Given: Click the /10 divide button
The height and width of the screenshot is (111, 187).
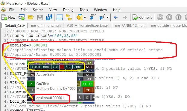Looking at the screenshot, I should pyautogui.click(x=68, y=67).
